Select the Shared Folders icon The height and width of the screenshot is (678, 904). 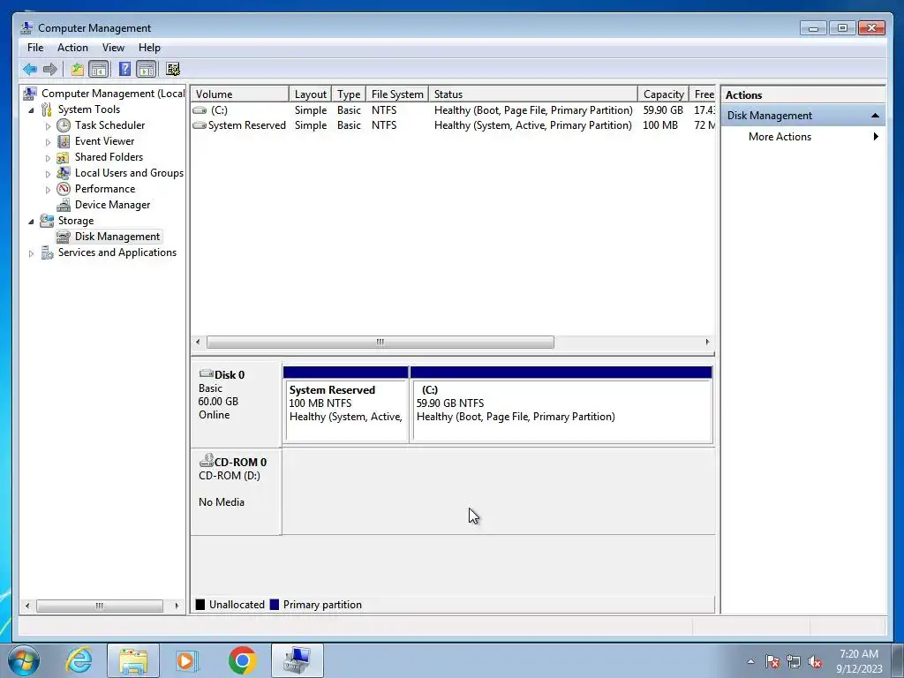(64, 157)
